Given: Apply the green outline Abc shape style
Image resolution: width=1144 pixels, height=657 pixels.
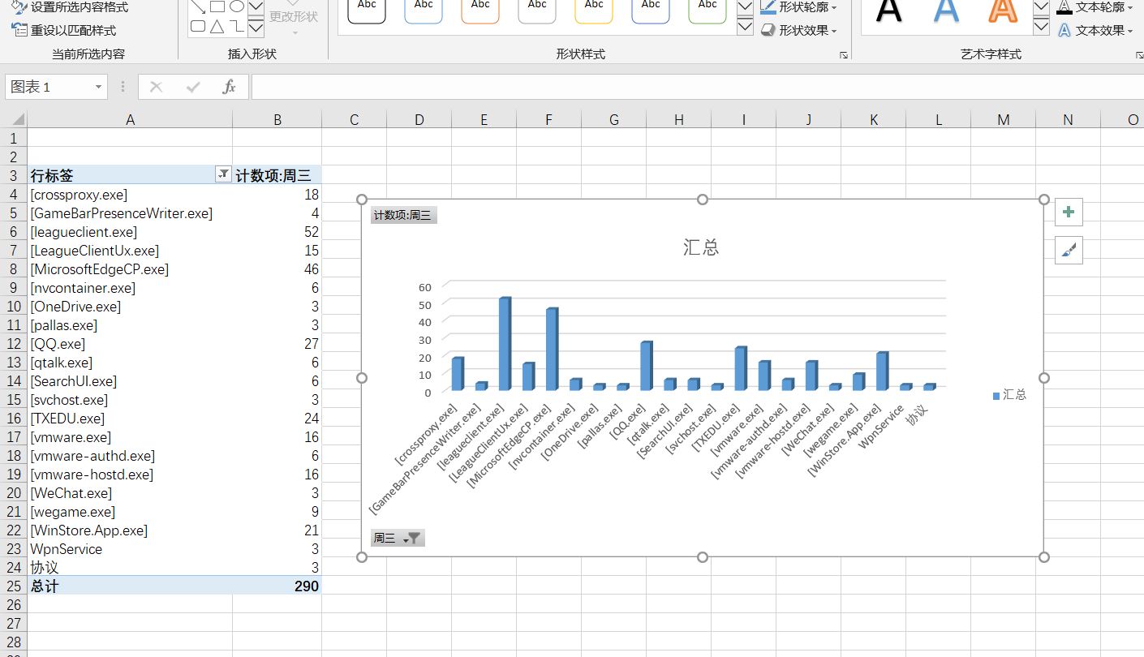Looking at the screenshot, I should (707, 10).
